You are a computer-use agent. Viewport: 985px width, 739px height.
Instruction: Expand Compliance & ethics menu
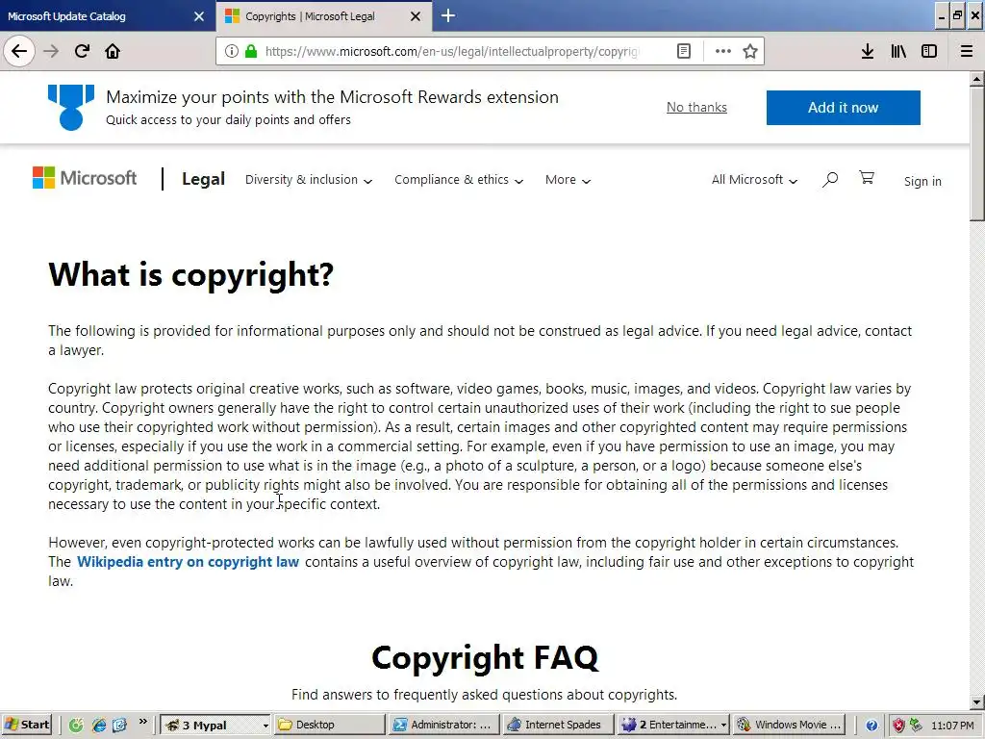pyautogui.click(x=459, y=180)
